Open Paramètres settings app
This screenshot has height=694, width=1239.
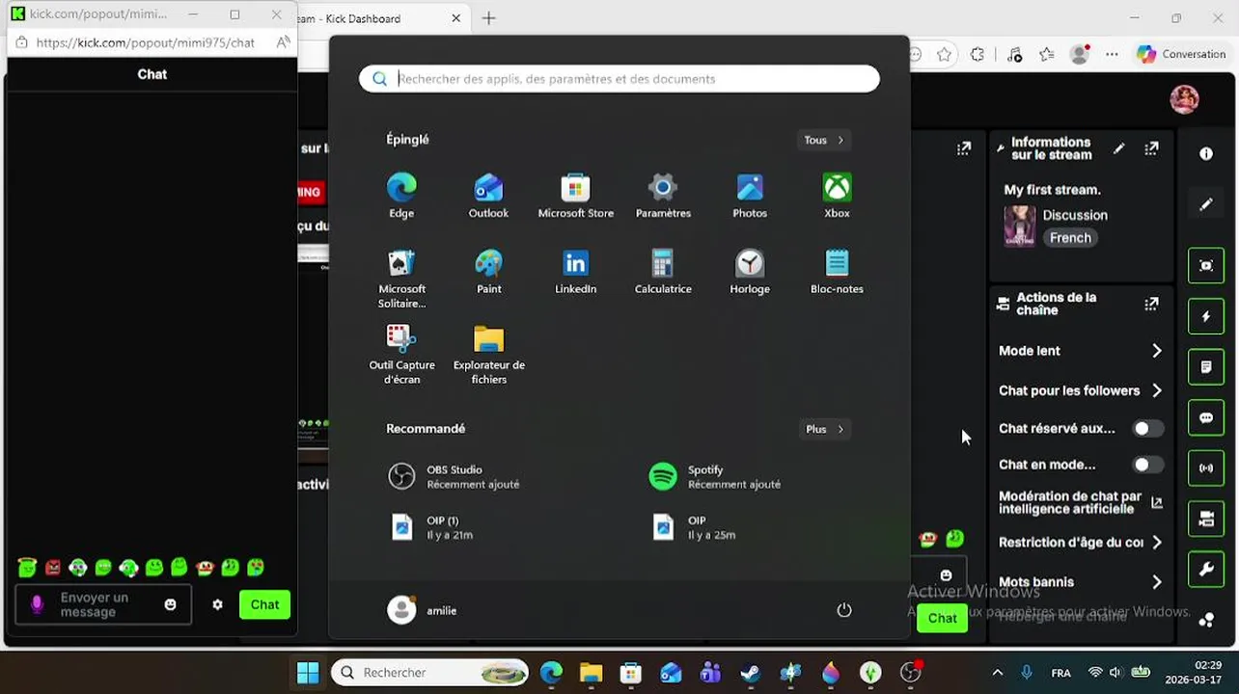663,196
